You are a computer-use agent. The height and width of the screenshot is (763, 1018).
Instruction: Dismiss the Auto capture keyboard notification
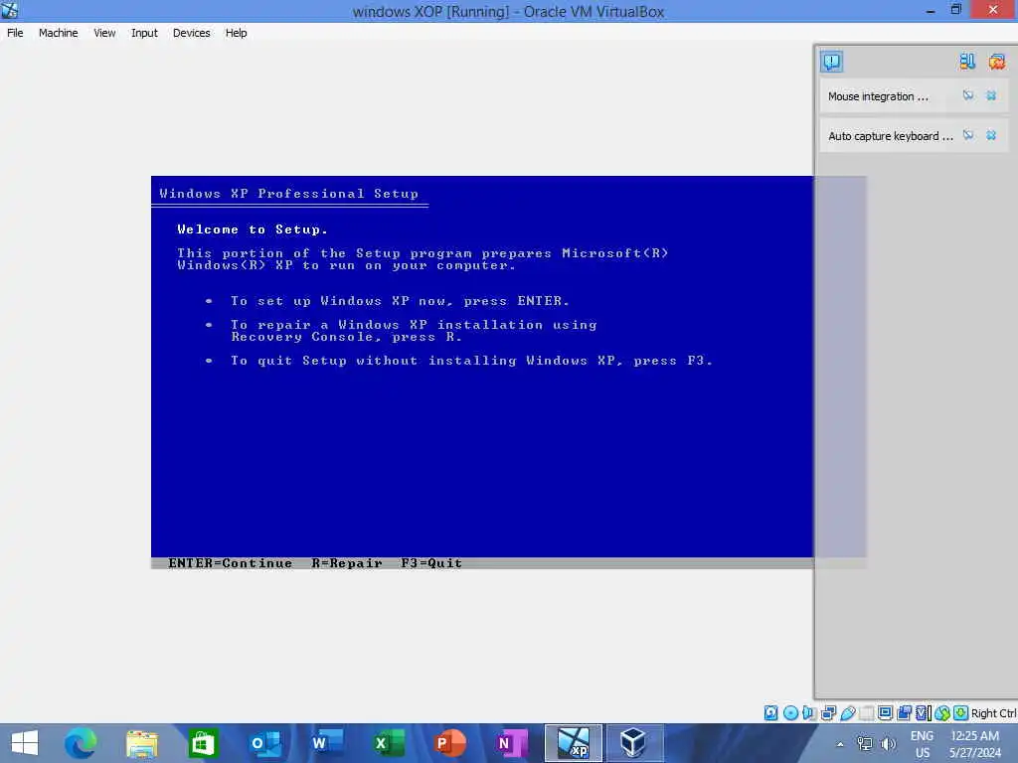click(991, 135)
